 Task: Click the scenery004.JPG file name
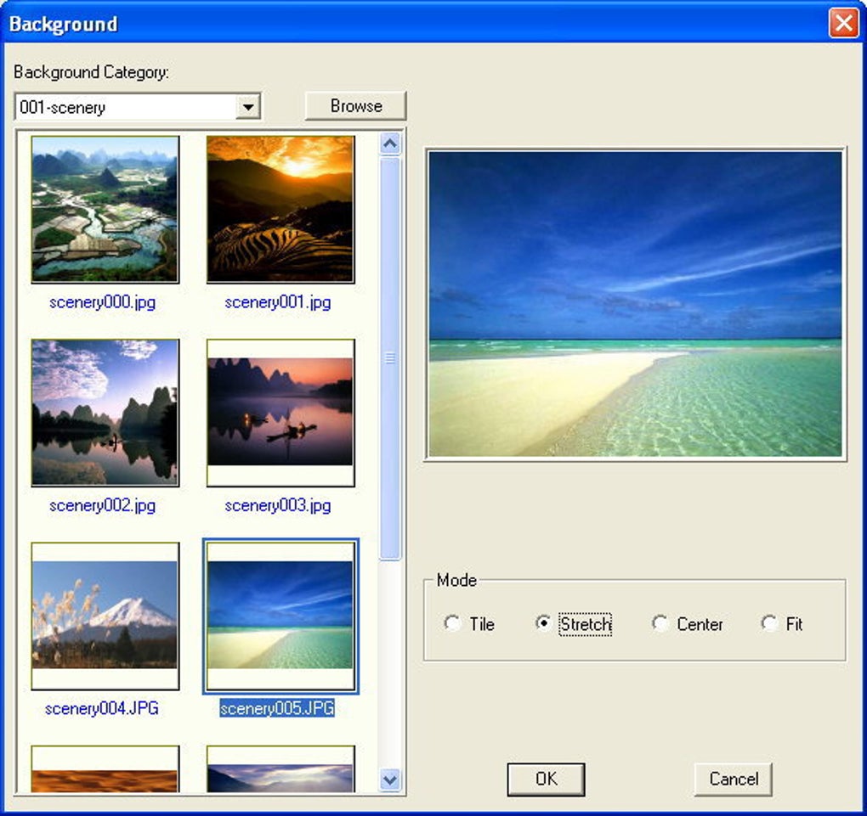[x=102, y=709]
